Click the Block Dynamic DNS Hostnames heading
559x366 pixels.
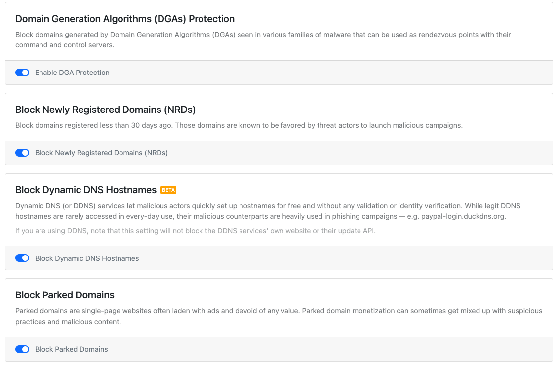pyautogui.click(x=86, y=190)
